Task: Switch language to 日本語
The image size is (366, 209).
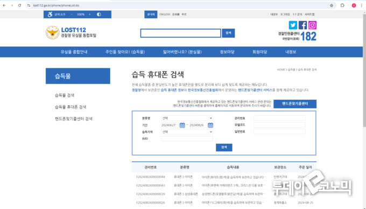Action: coord(176,15)
